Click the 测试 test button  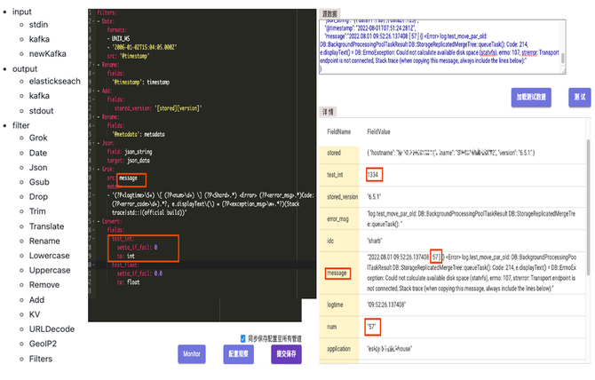pos(578,96)
